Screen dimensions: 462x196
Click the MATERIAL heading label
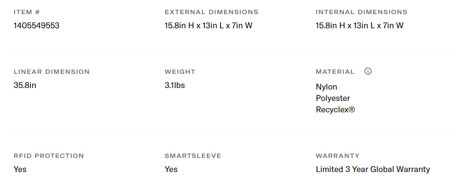point(335,72)
